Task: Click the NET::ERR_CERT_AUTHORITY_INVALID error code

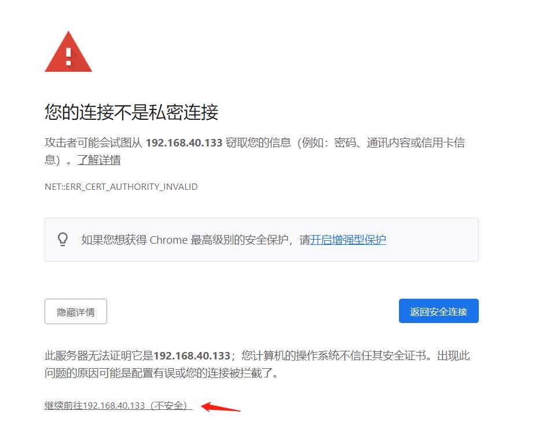Action: [x=121, y=186]
